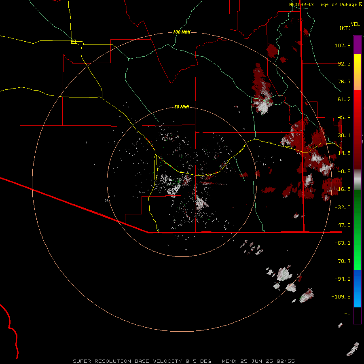Pick the blue segment of the velocity scale
This screenshot has height=364, width=364.
click(357, 288)
